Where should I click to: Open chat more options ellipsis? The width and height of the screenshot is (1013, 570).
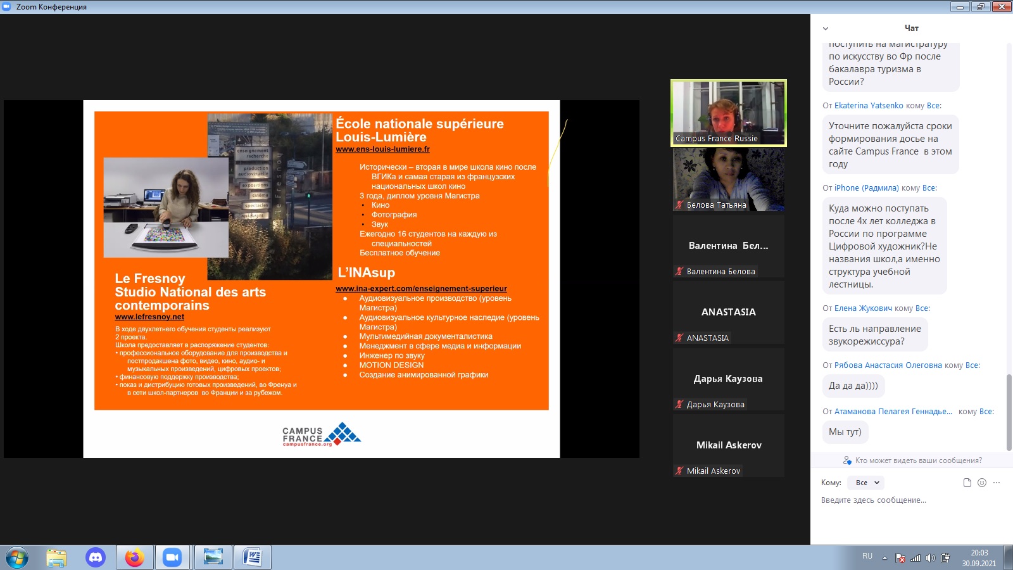point(997,483)
